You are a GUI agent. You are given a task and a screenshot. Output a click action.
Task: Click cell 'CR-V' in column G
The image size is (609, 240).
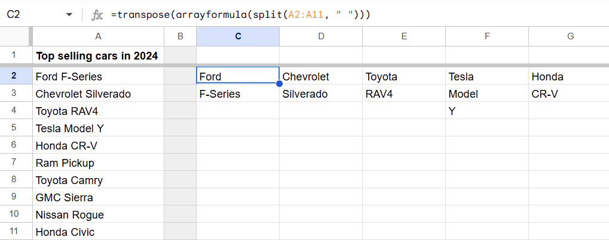(x=569, y=93)
